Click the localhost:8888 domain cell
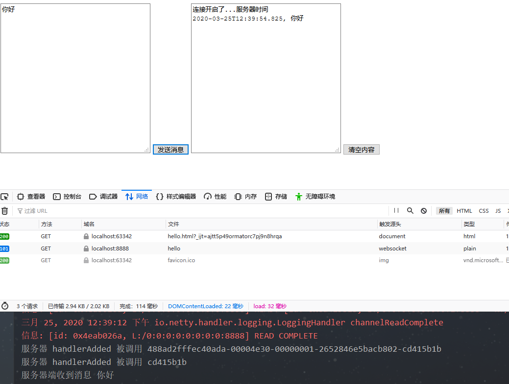 pyautogui.click(x=110, y=248)
